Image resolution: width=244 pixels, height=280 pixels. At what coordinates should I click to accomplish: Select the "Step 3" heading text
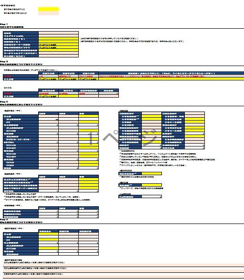pyautogui.click(x=4, y=101)
